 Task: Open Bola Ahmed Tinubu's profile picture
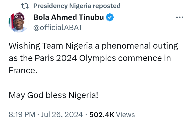(x=18, y=23)
